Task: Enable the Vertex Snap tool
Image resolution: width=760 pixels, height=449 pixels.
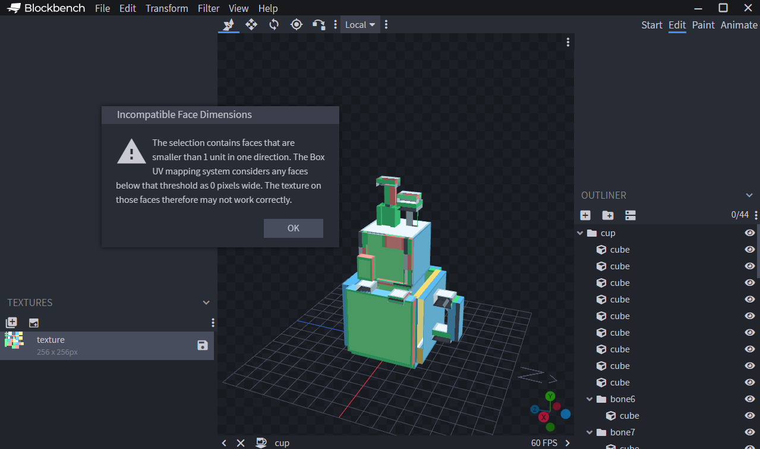Action: 319,24
